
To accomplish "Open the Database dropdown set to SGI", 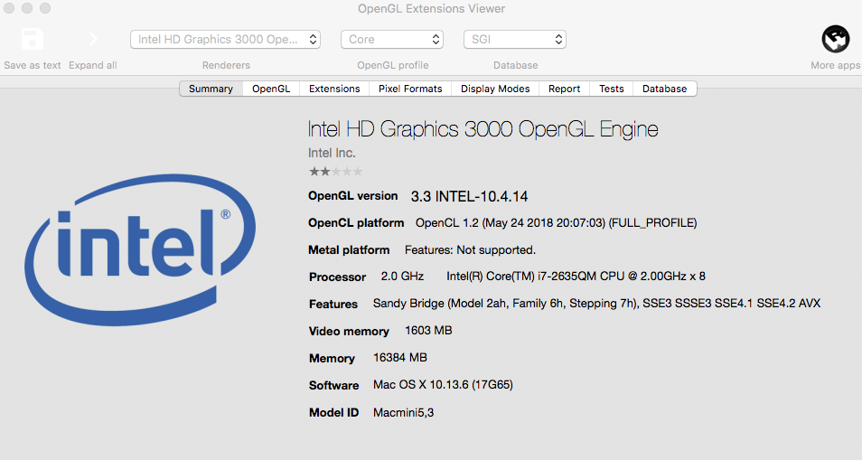I will pyautogui.click(x=515, y=40).
